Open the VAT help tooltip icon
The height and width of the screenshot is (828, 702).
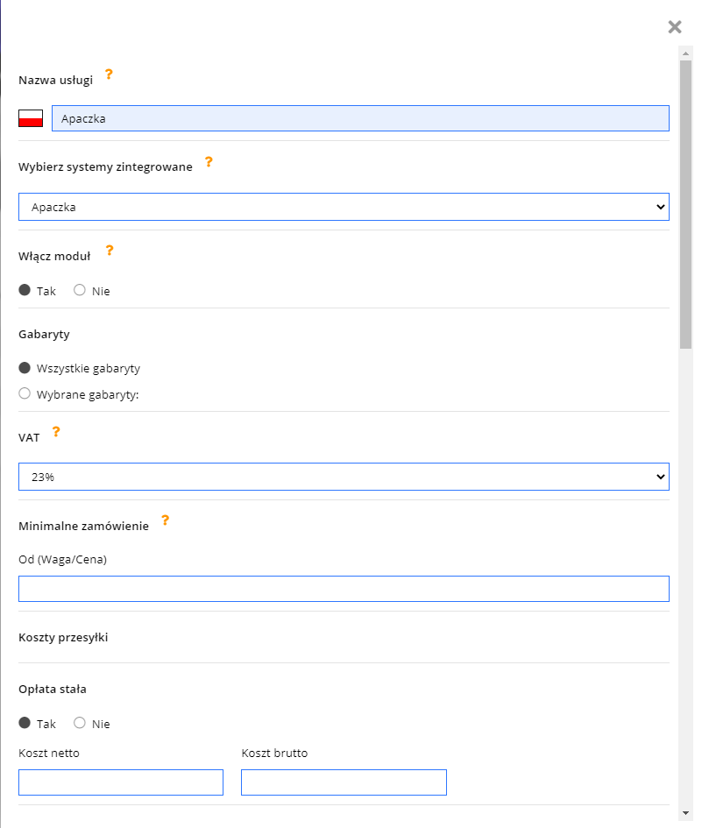56,432
